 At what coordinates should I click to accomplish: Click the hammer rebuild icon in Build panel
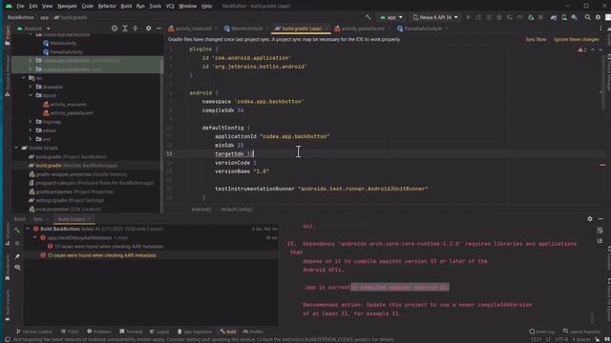pyautogui.click(x=17, y=231)
